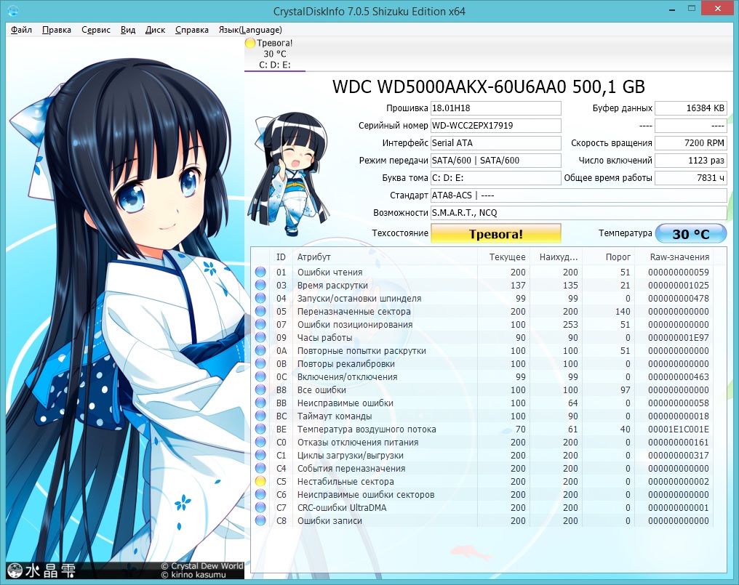Click raw value 000000000002 in Нестабильные сектора row
This screenshot has width=739, height=585.
point(678,481)
